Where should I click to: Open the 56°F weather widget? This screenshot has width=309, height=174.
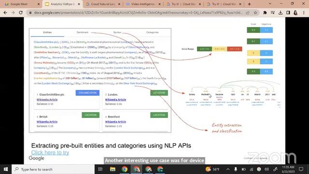(x=212, y=169)
